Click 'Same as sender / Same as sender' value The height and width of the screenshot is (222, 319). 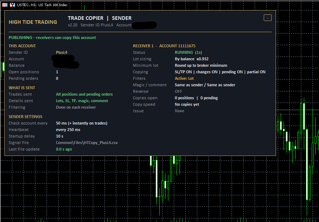pyautogui.click(x=205, y=85)
